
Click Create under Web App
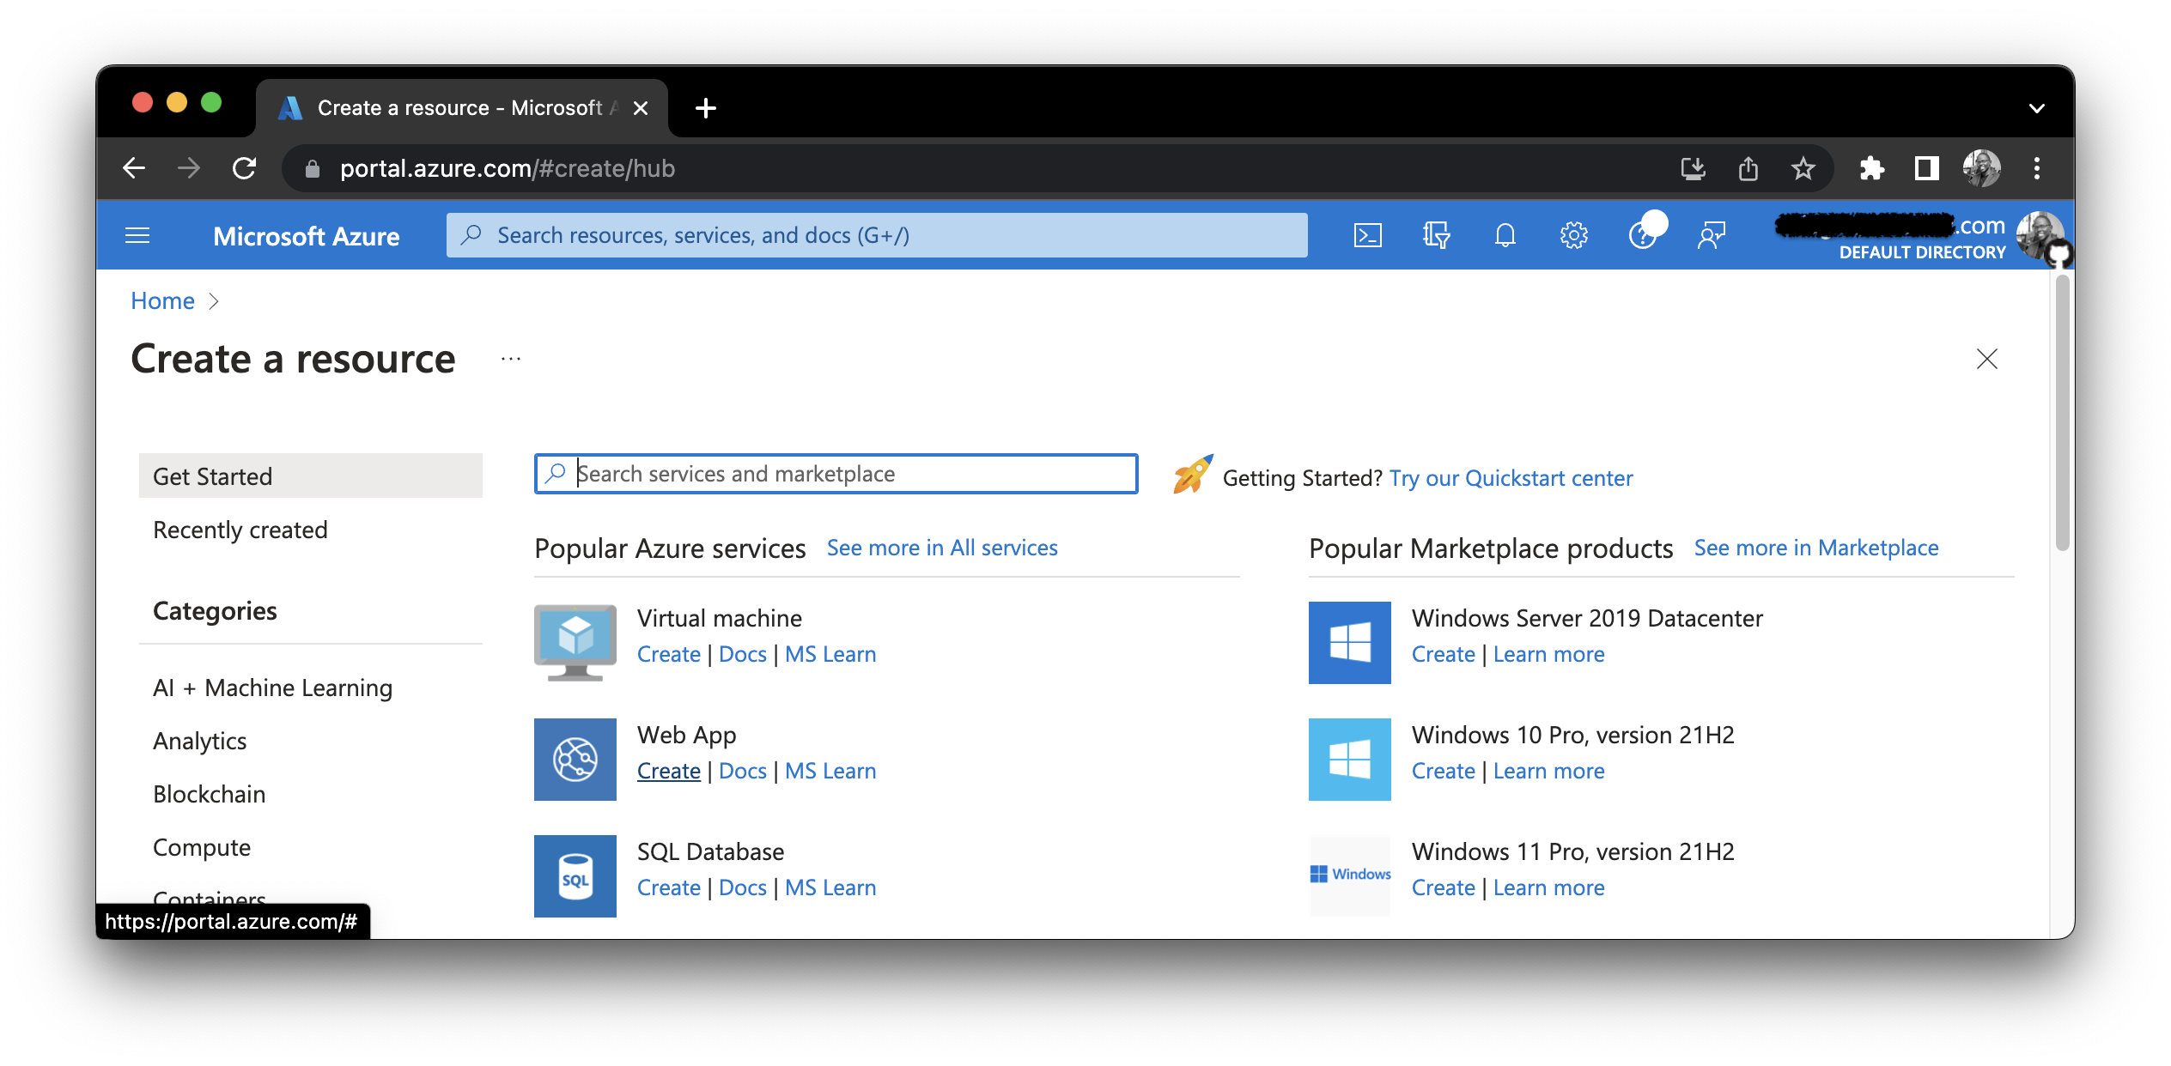[x=669, y=771]
